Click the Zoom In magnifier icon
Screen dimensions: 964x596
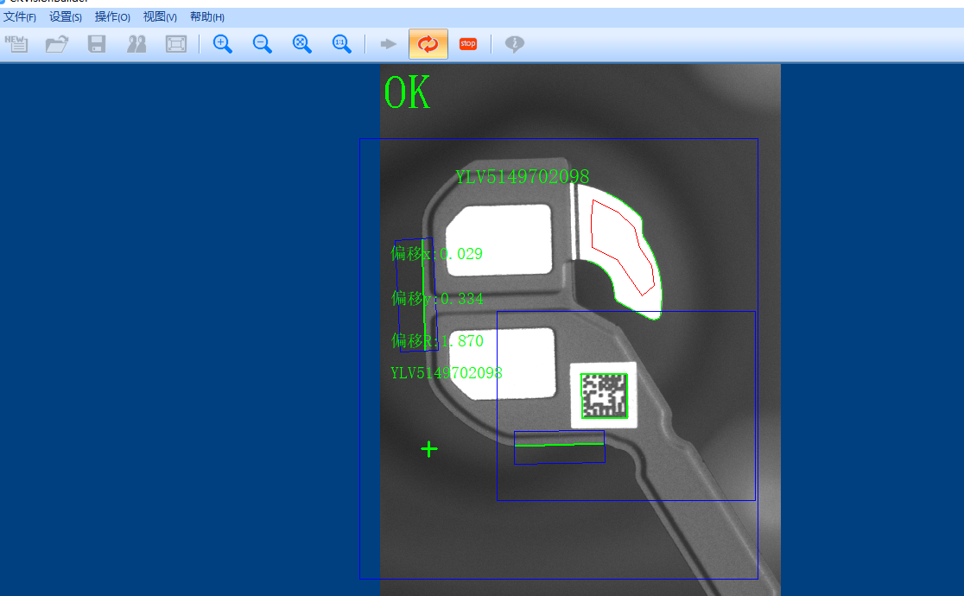coord(223,44)
